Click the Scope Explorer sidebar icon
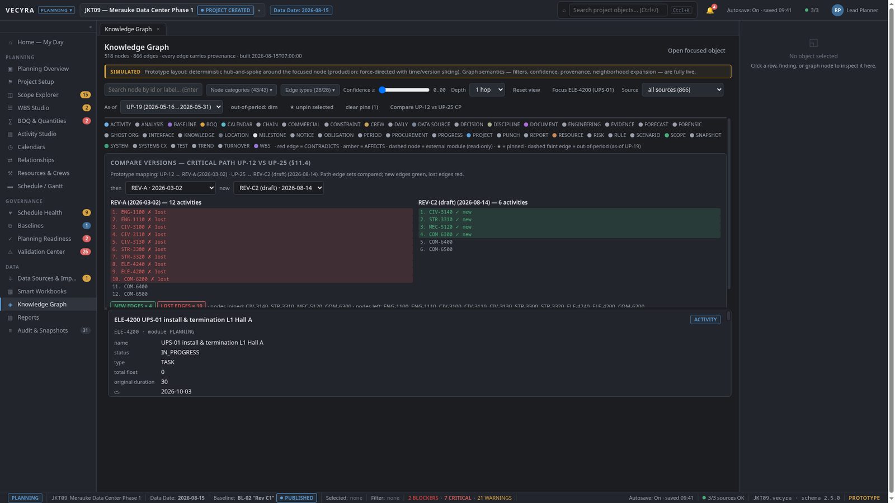Viewport: 895px width, 503px height. [10, 95]
